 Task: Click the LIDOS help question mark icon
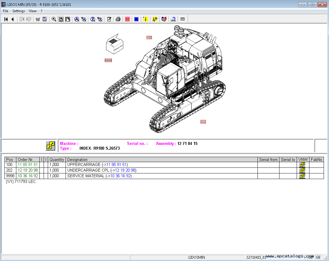173,19
